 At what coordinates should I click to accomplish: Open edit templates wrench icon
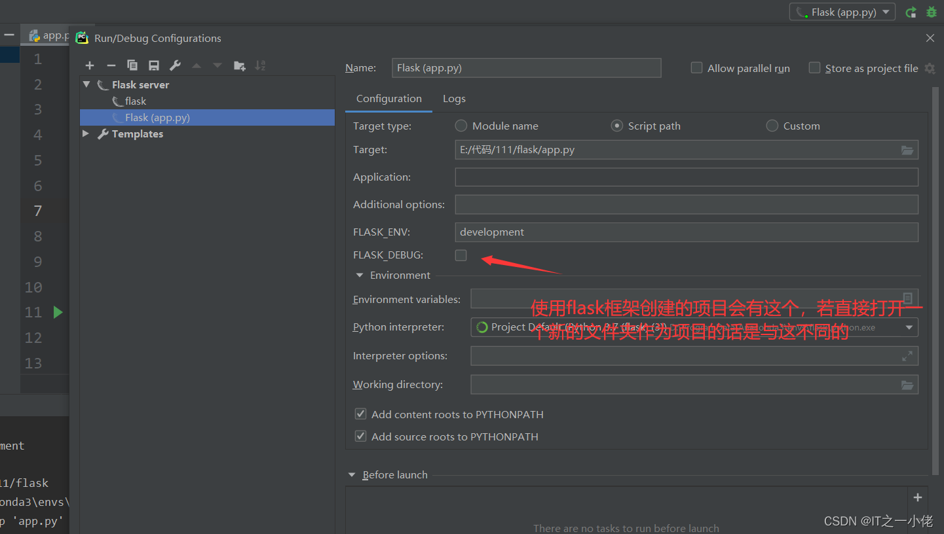point(175,65)
